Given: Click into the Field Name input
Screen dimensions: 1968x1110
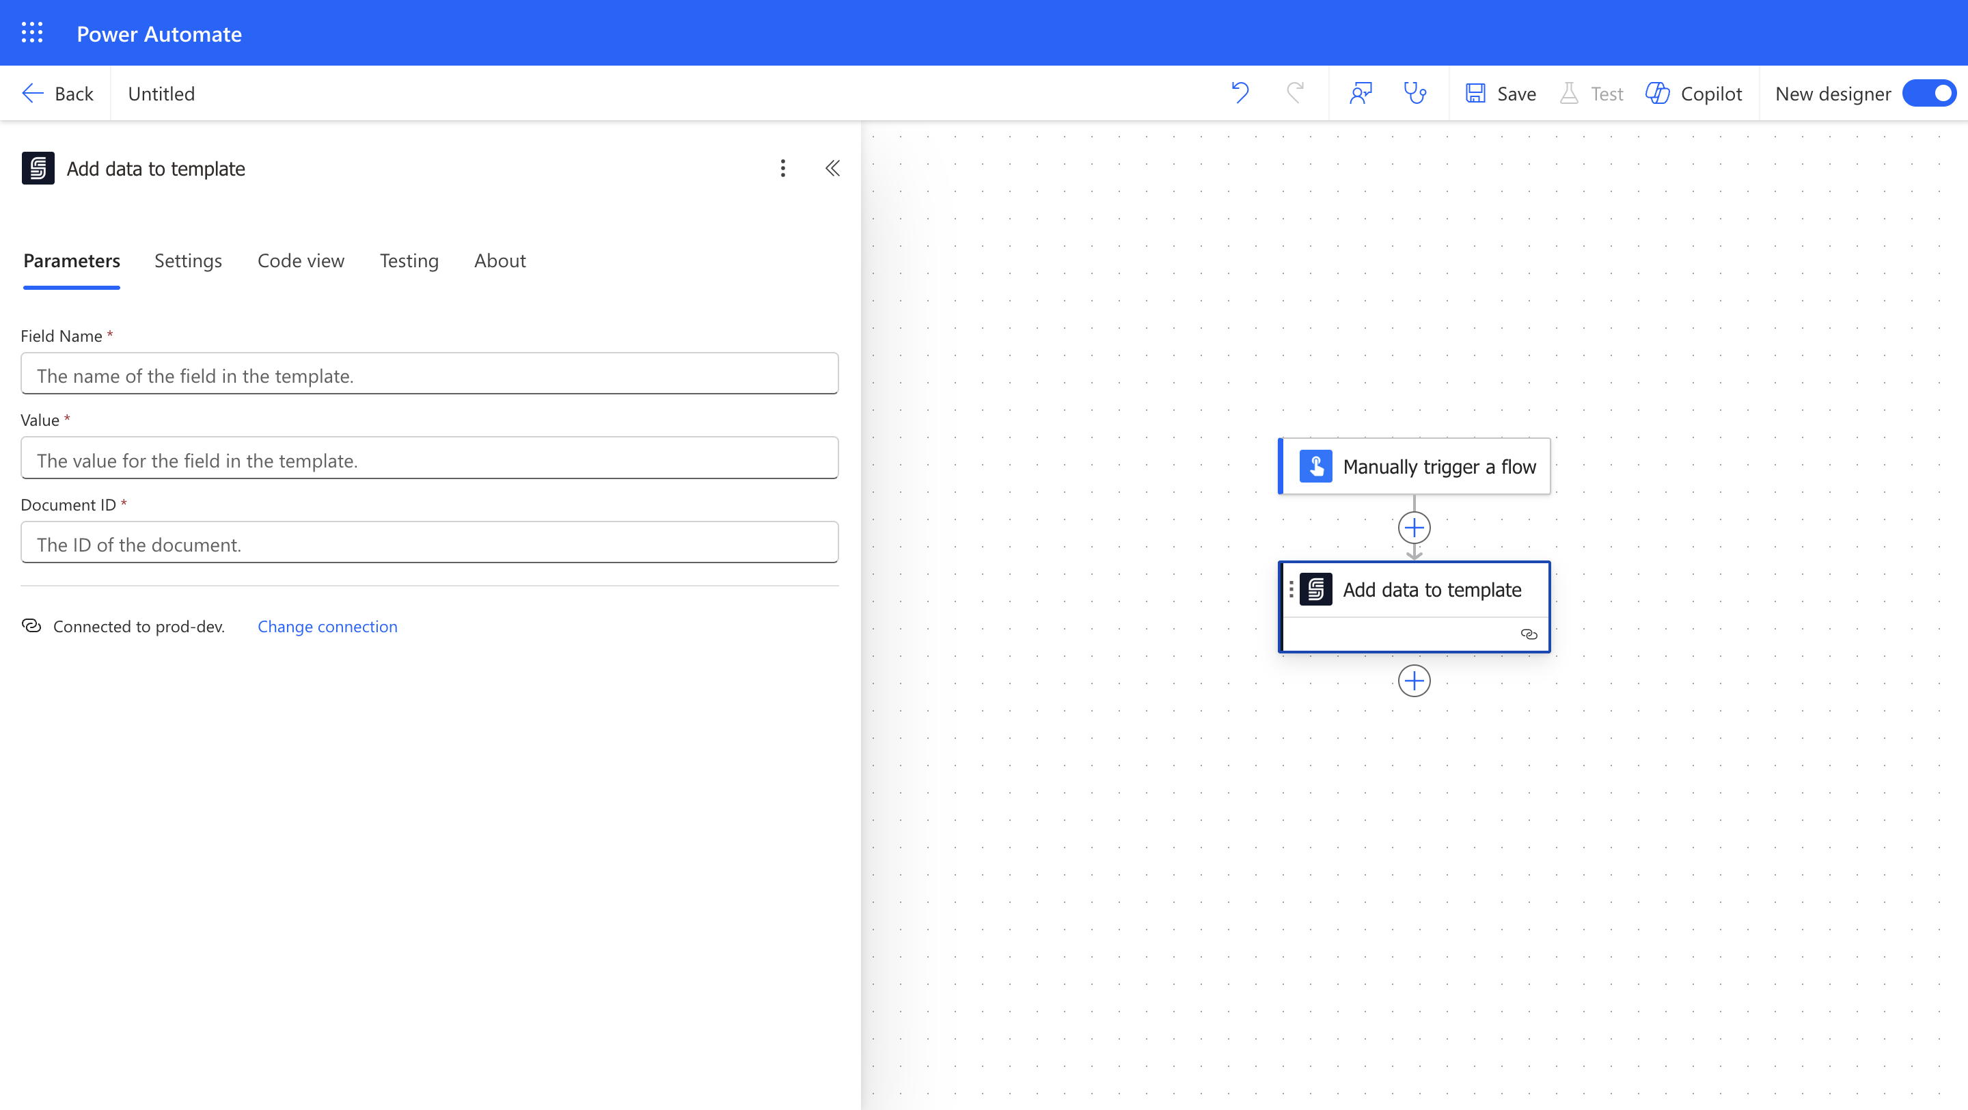Looking at the screenshot, I should click(429, 375).
